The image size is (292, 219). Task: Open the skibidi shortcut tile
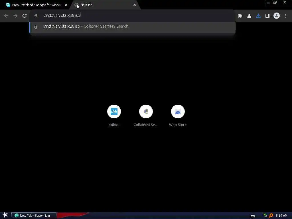(114, 116)
